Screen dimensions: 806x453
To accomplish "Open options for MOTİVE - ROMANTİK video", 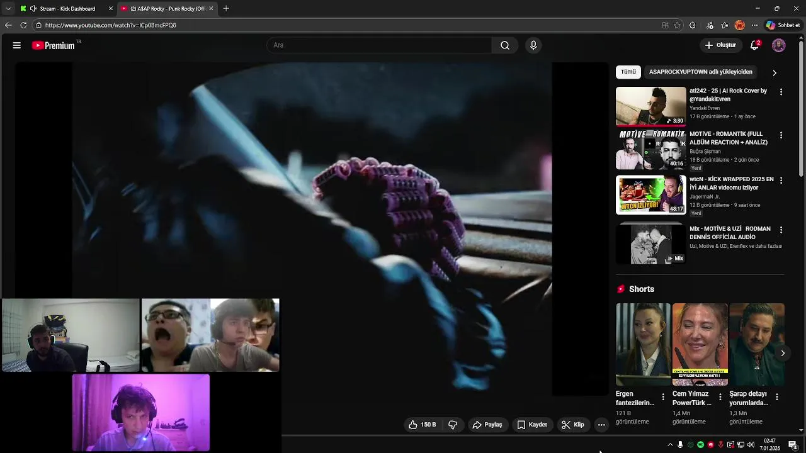I will tap(781, 135).
